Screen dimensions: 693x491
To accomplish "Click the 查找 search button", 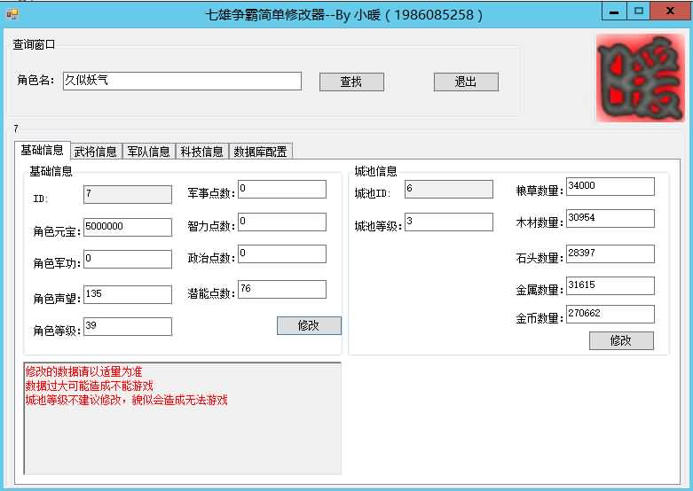I will pyautogui.click(x=351, y=82).
